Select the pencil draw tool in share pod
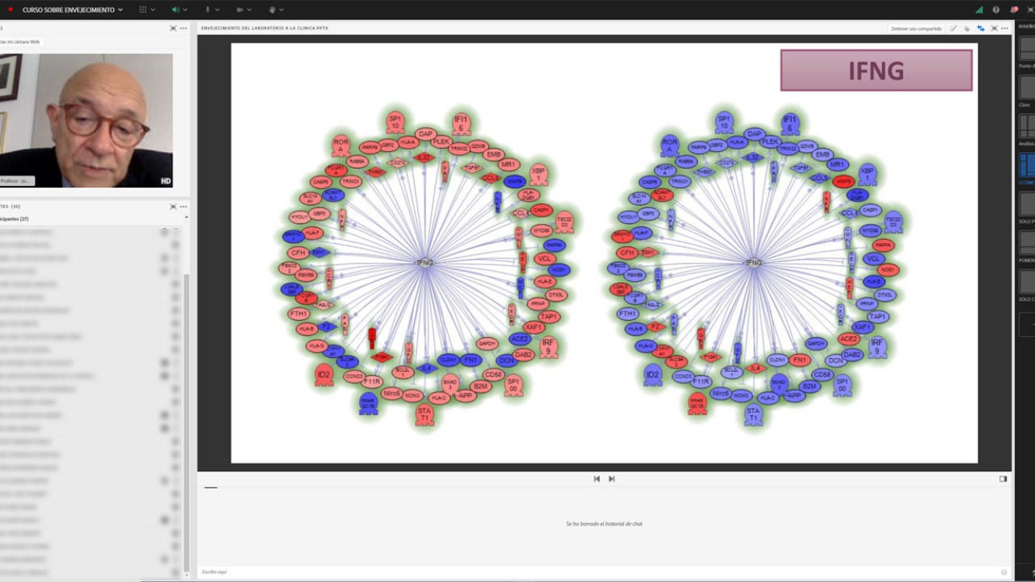The height and width of the screenshot is (582, 1035). (953, 28)
